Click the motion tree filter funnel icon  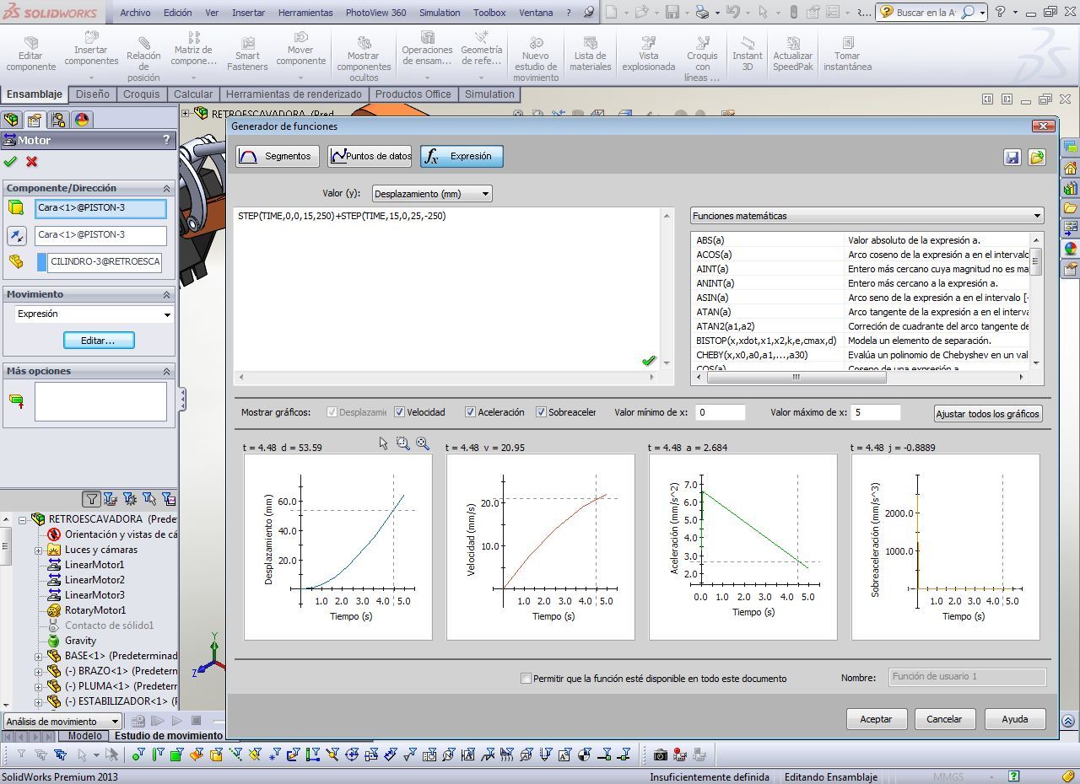pyautogui.click(x=91, y=499)
